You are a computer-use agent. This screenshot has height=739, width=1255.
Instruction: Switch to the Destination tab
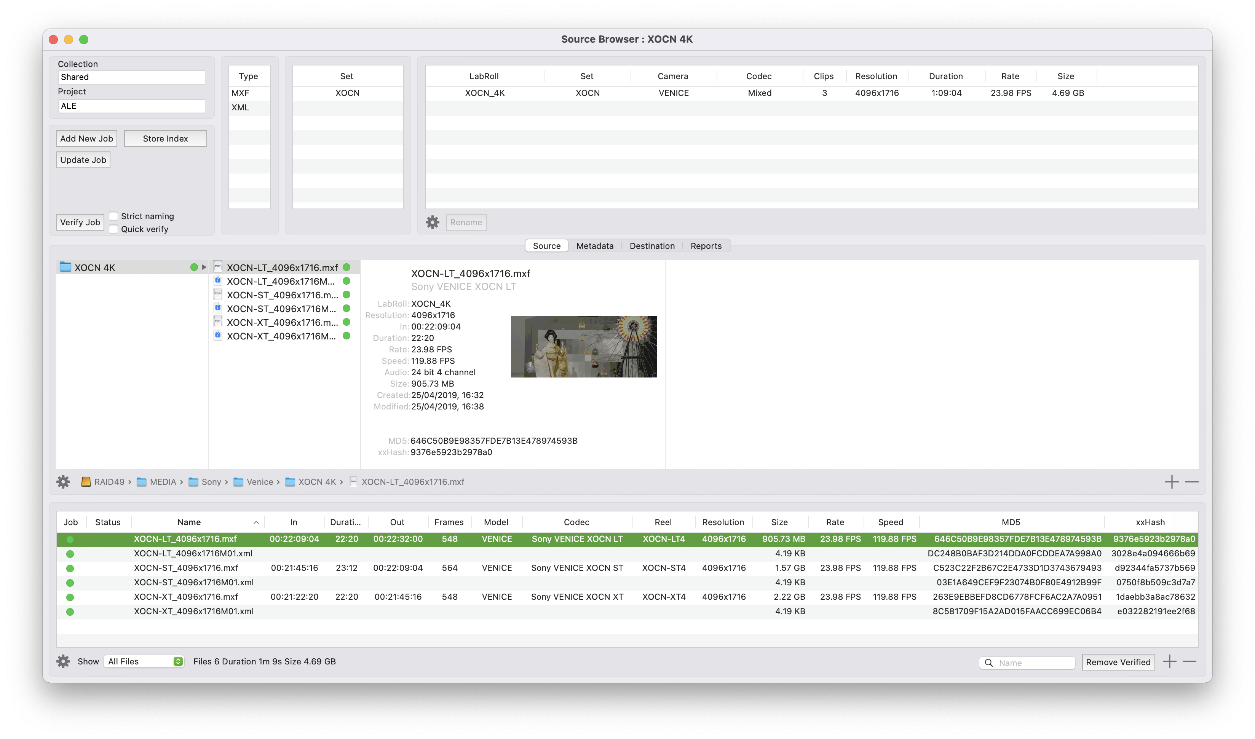coord(651,245)
